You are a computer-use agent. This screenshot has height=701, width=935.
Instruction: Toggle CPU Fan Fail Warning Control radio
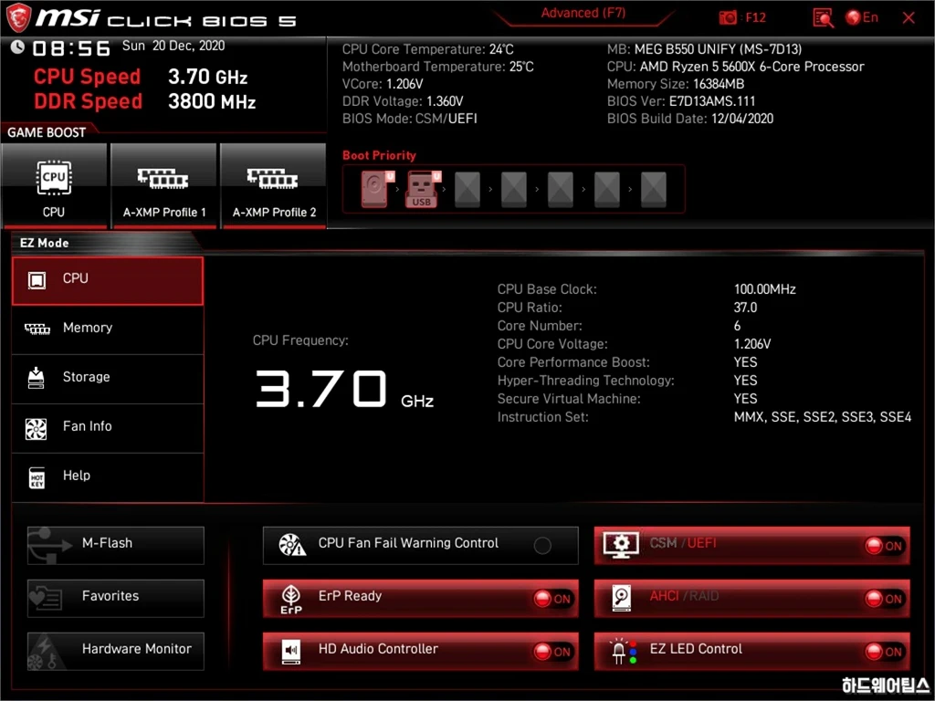[542, 545]
